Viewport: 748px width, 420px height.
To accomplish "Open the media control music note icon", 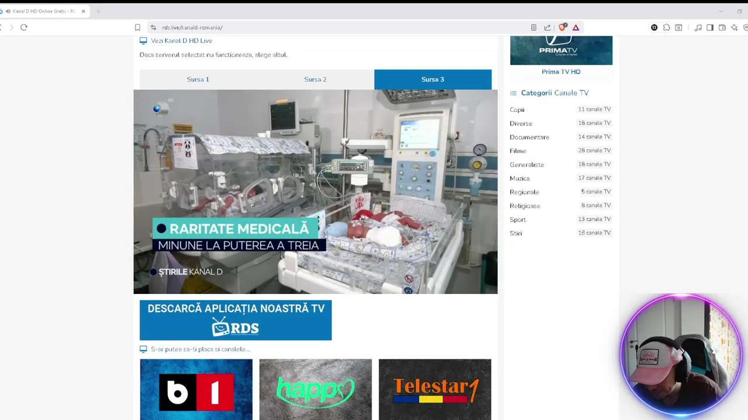I will (x=698, y=27).
